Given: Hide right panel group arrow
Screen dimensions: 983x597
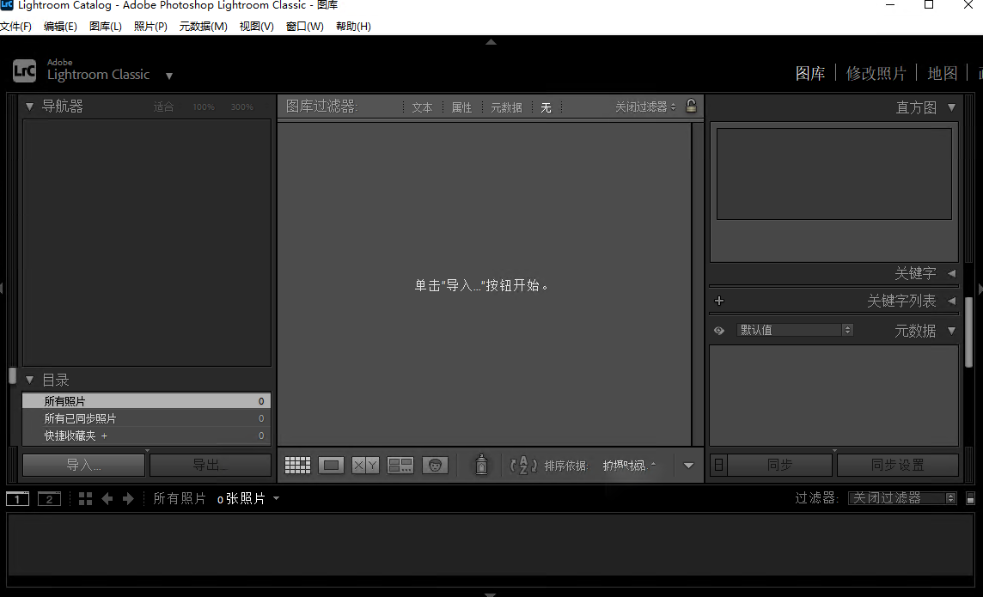Looking at the screenshot, I should pos(980,289).
